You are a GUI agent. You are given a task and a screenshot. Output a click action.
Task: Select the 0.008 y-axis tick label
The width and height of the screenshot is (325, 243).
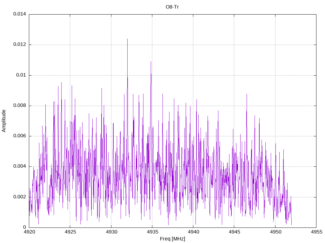[20, 106]
